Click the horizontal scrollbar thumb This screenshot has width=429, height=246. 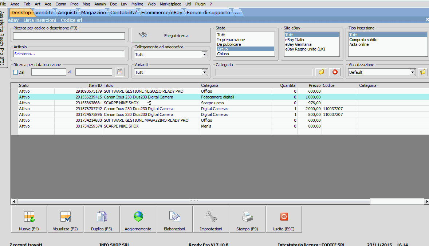point(194,202)
